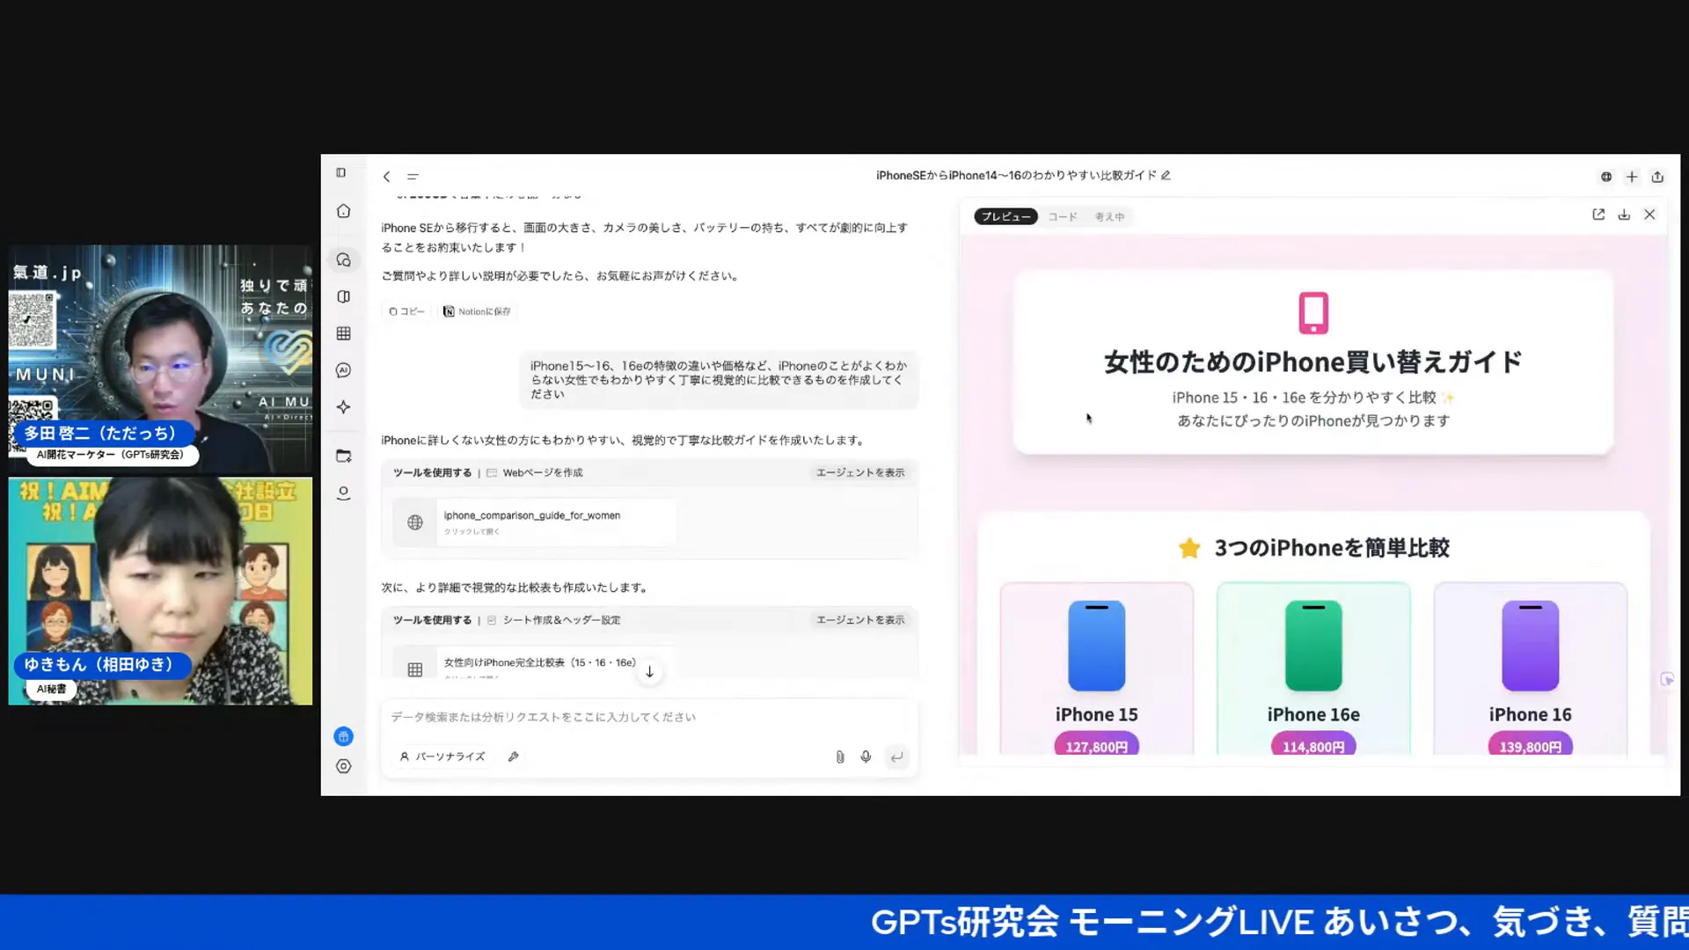Send message with the enter arrow button
1689x950 pixels.
coord(896,756)
